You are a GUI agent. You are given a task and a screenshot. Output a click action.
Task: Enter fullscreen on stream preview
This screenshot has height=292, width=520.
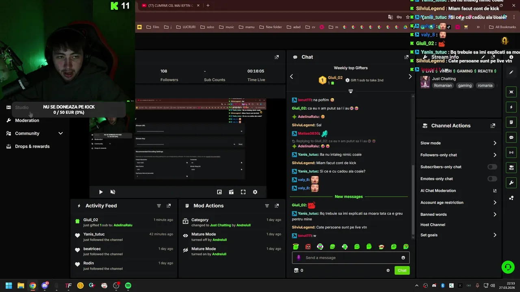[x=243, y=192]
